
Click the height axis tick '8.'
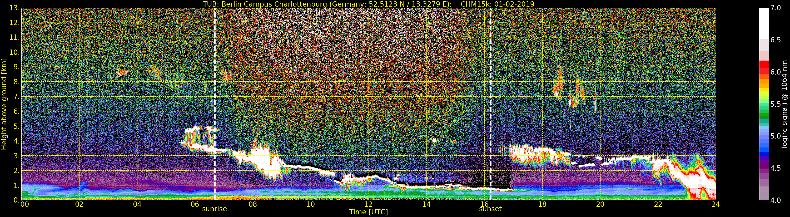coord(17,82)
